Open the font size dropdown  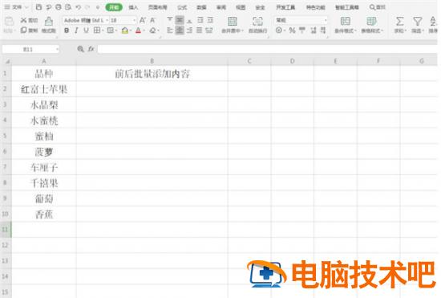tap(134, 20)
